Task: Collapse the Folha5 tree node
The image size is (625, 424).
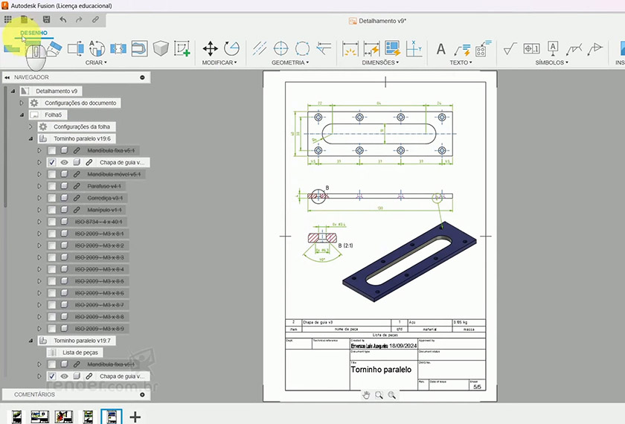Action: (22, 115)
